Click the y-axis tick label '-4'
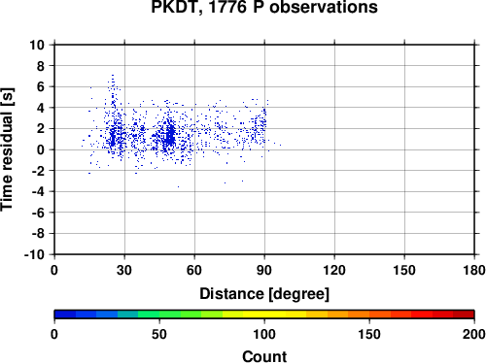Image resolution: width=486 pixels, height=363 pixels. pos(38,192)
